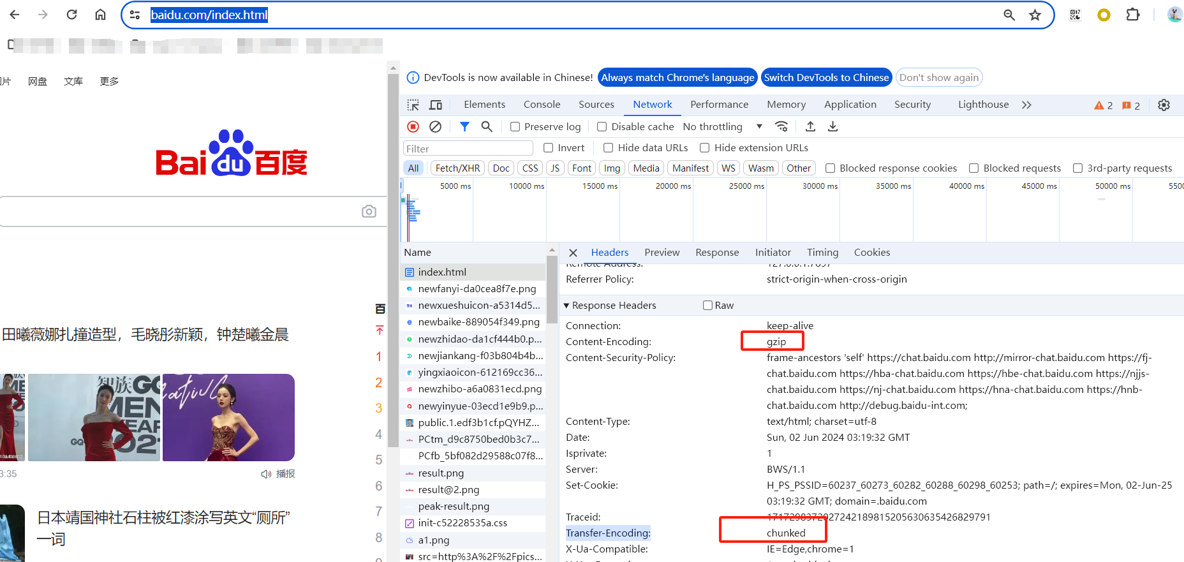Image resolution: width=1184 pixels, height=562 pixels.
Task: Check Blocked requests
Action: pos(973,168)
